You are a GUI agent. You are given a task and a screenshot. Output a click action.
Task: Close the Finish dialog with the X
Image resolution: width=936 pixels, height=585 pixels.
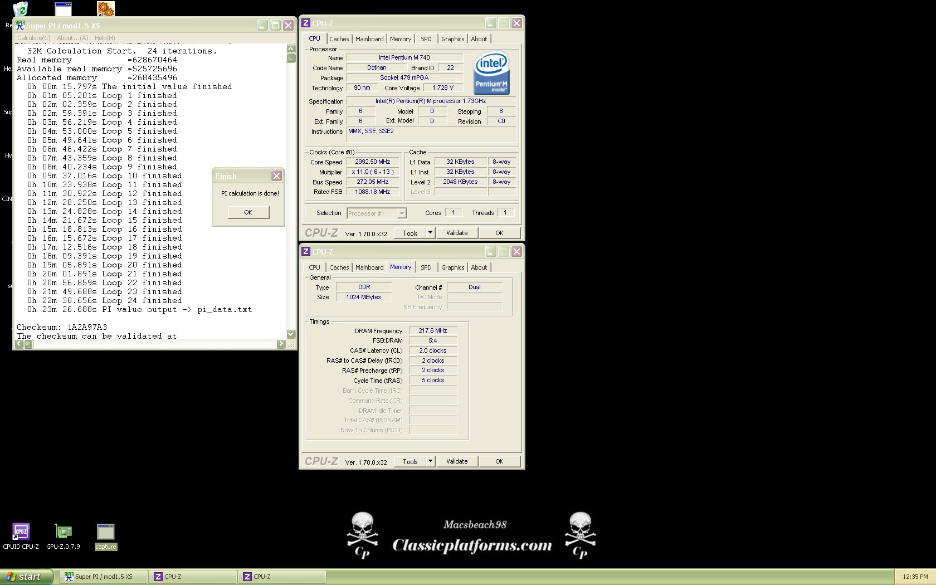click(x=276, y=175)
